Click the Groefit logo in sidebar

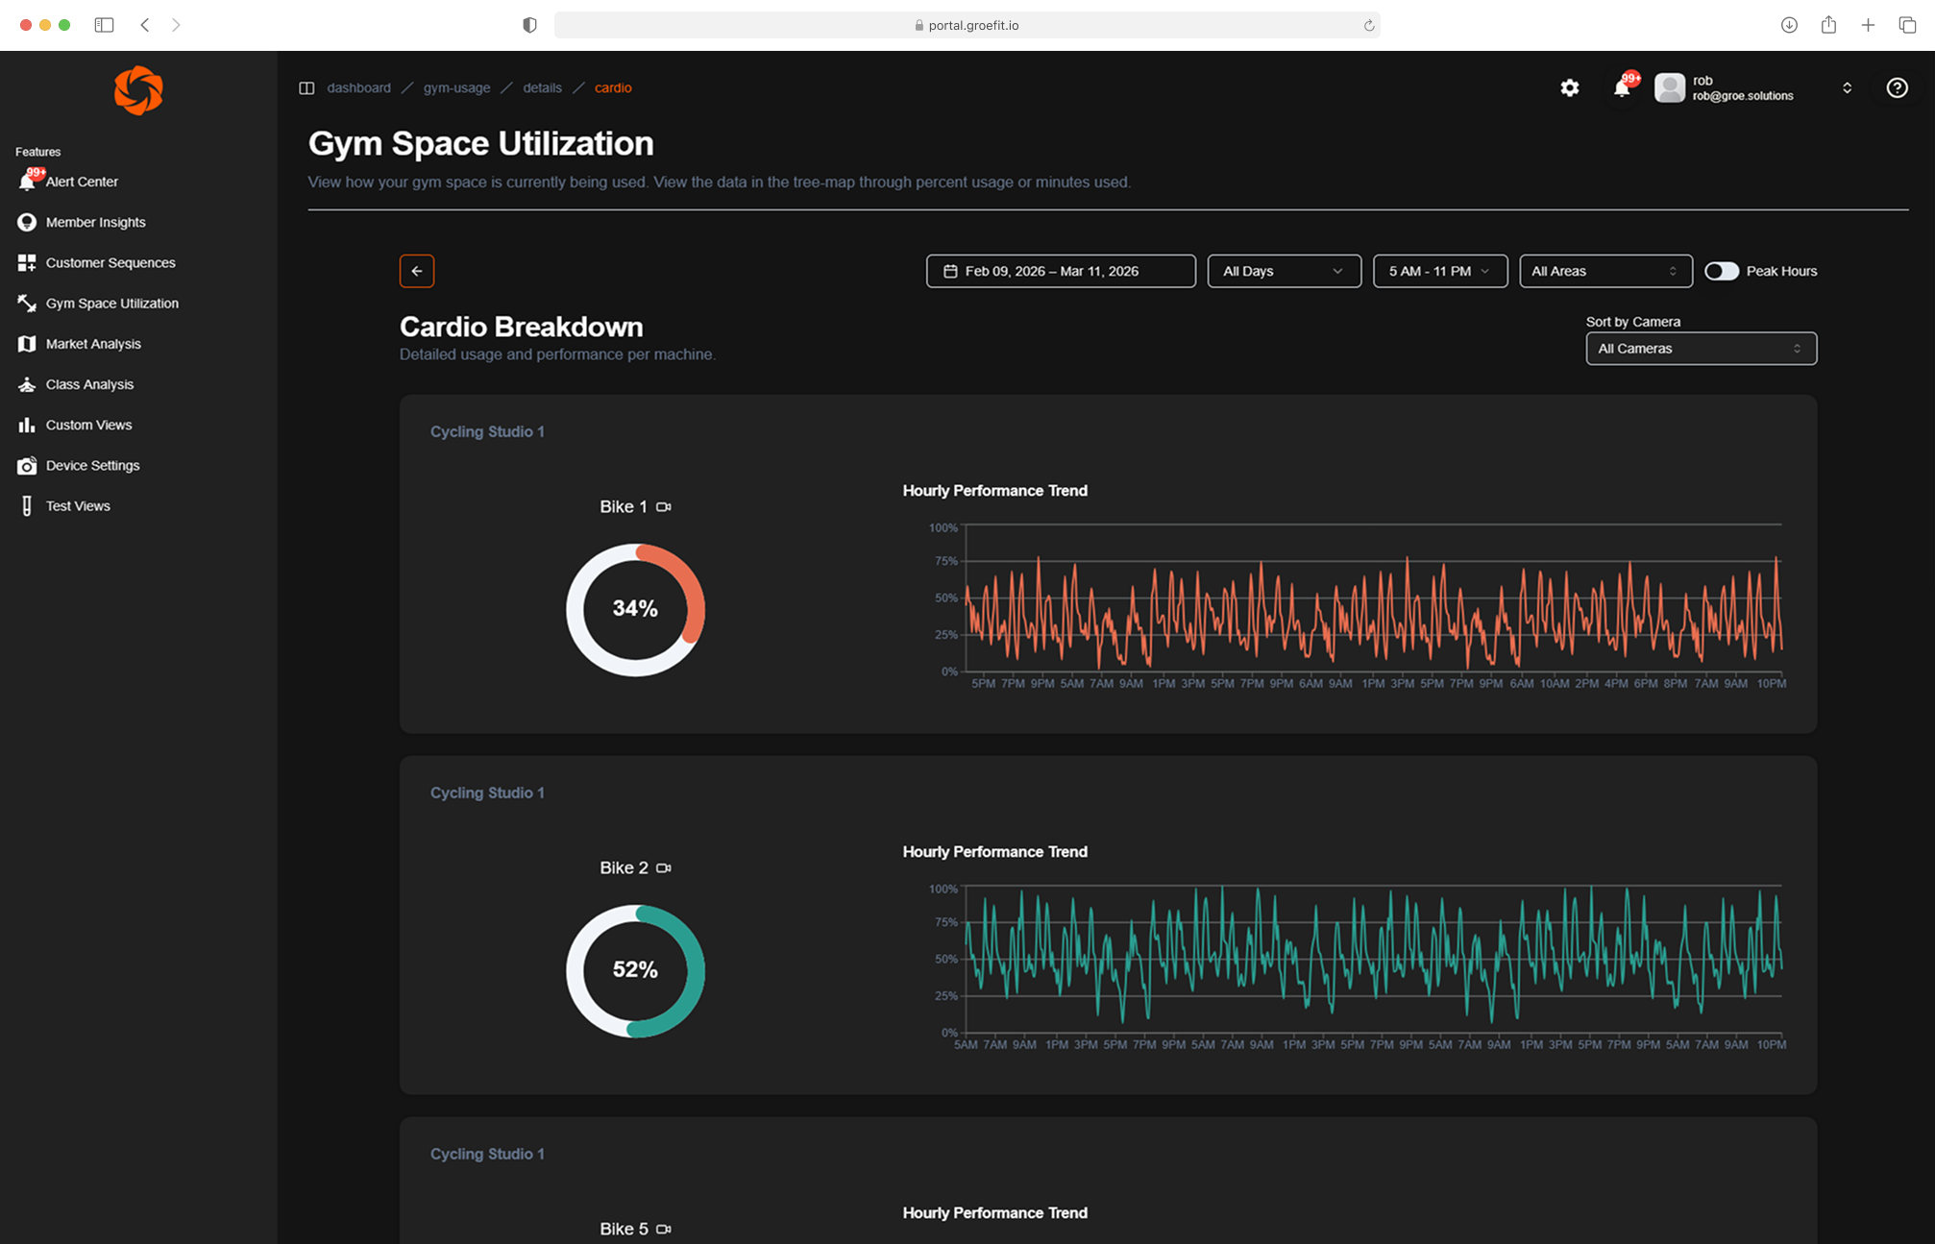point(138,90)
